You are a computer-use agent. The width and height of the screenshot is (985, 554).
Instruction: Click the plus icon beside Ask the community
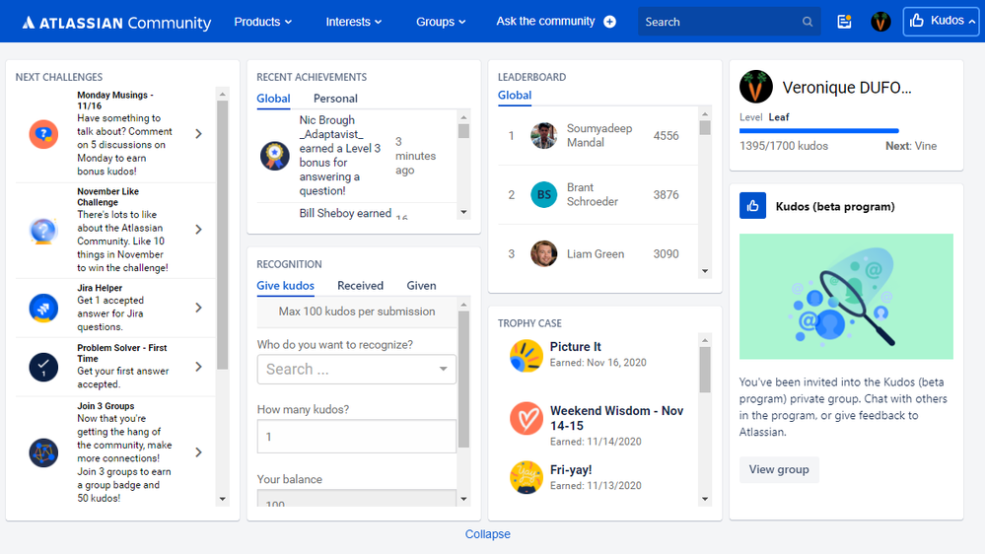click(609, 22)
